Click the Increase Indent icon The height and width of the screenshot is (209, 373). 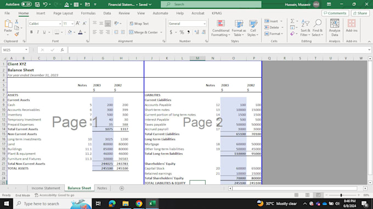pyautogui.click(x=123, y=32)
